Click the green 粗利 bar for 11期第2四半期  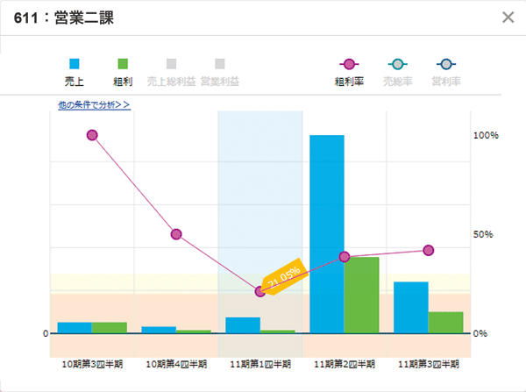coord(361,295)
